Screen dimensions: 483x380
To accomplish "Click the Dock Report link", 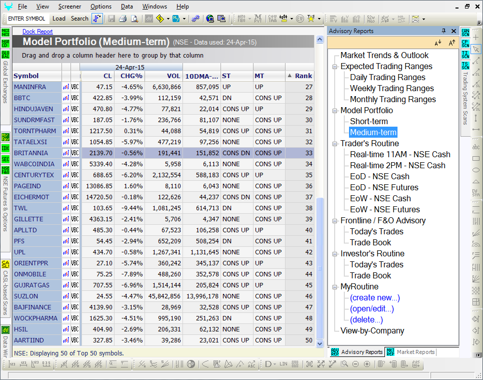I will (x=37, y=32).
